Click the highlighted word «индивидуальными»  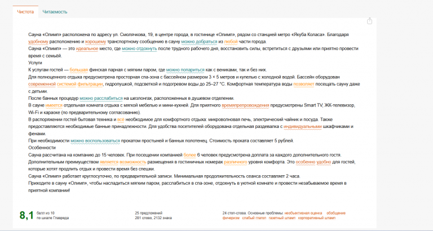[303, 126]
